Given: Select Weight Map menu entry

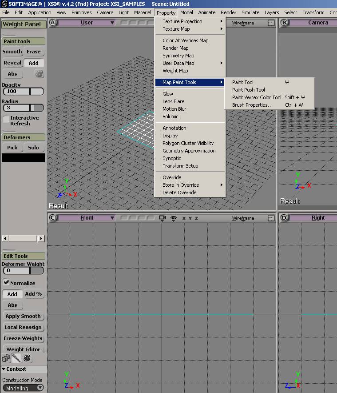Looking at the screenshot, I should pyautogui.click(x=190, y=71).
